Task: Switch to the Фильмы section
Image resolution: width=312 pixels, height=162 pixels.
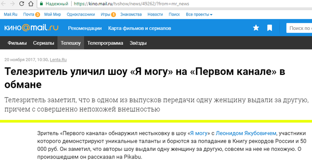Action: 17,43
